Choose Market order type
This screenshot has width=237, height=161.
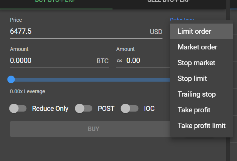[x=197, y=47]
